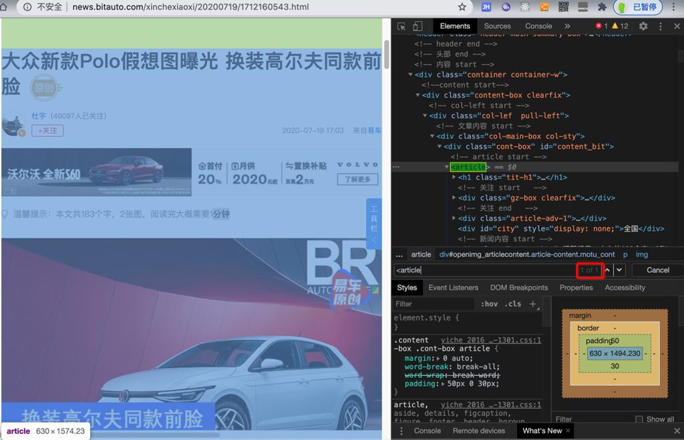Open DevTools settings gear
The height and width of the screenshot is (440, 684).
click(643, 26)
